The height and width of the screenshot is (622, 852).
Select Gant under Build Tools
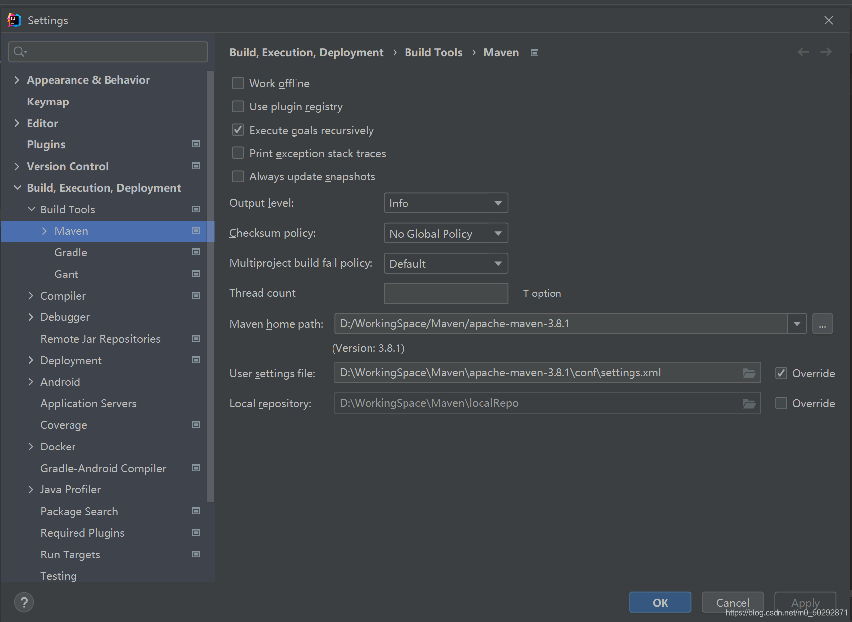(66, 274)
